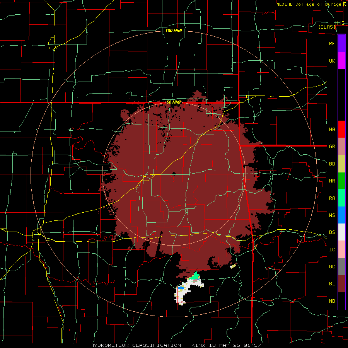Click the GR legend label
Screen dimensions: 348x348
click(x=332, y=147)
